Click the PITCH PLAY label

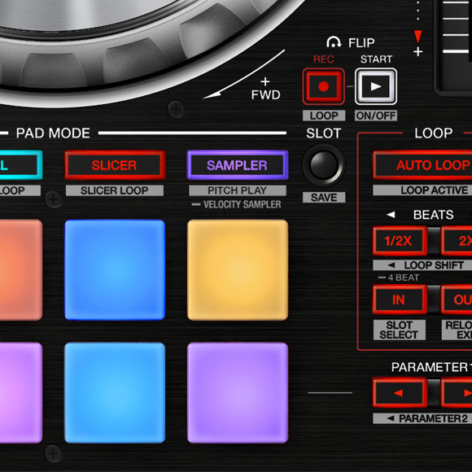(x=238, y=190)
